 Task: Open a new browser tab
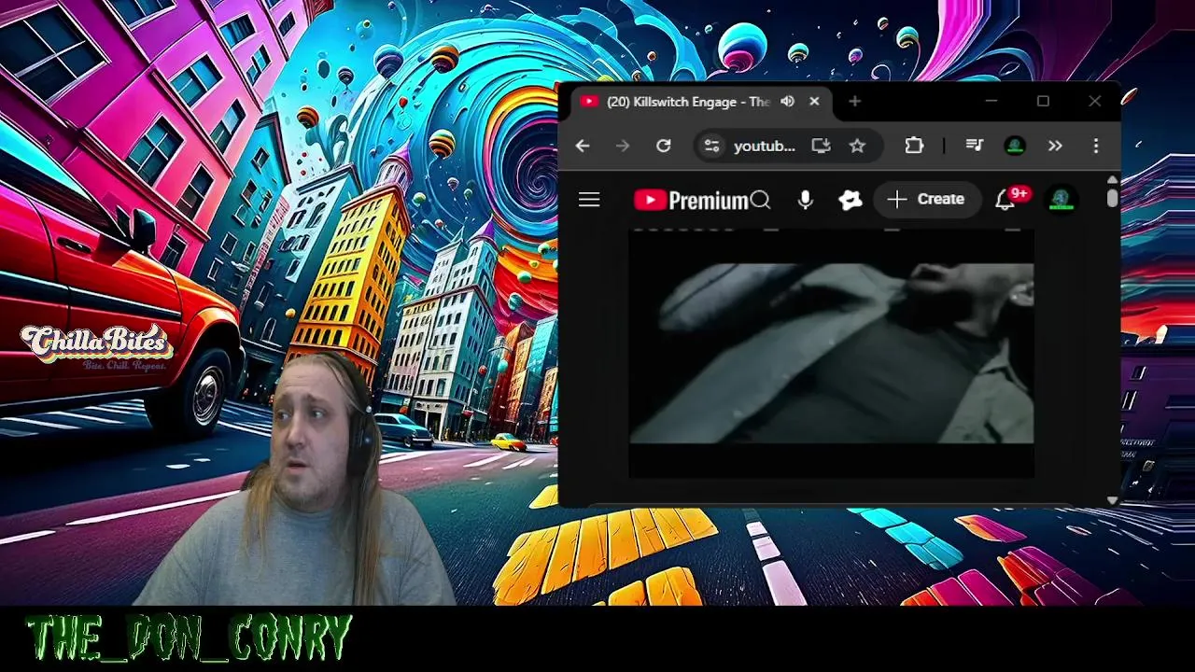click(x=854, y=102)
